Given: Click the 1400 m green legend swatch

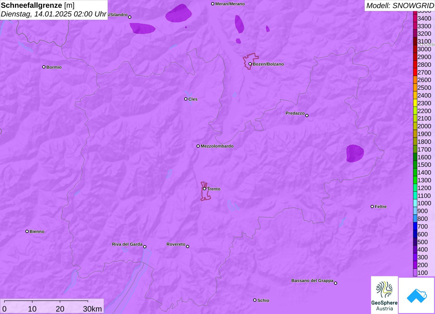Looking at the screenshot, I should [415, 172].
